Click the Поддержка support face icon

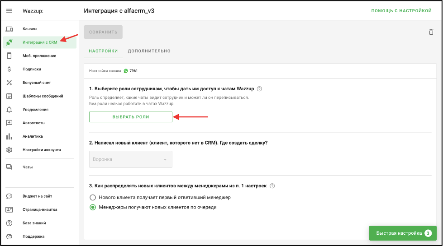coord(10,237)
